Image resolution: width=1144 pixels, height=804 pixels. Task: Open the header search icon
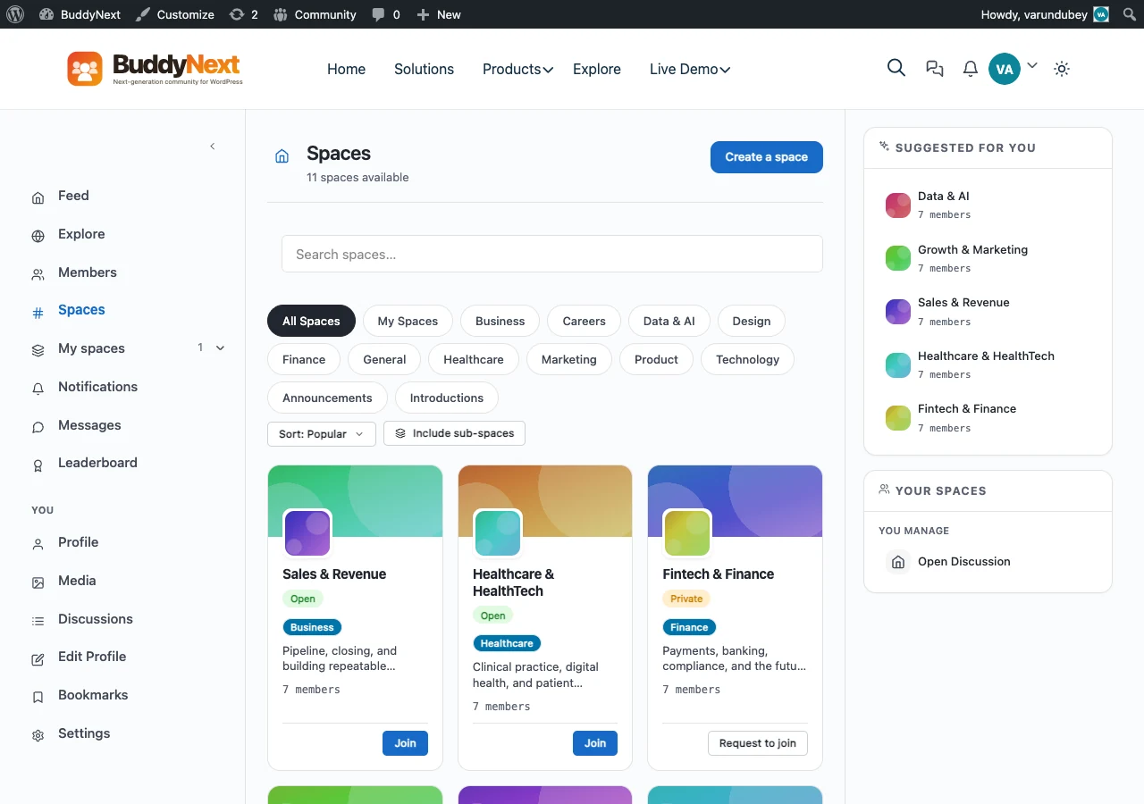point(896,68)
